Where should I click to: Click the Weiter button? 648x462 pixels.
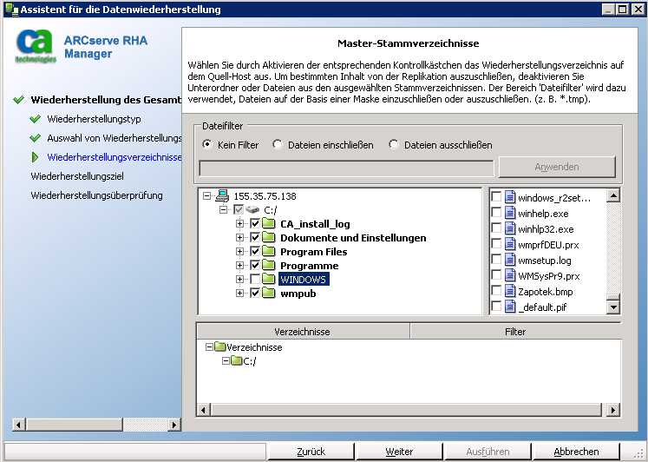[x=399, y=452]
